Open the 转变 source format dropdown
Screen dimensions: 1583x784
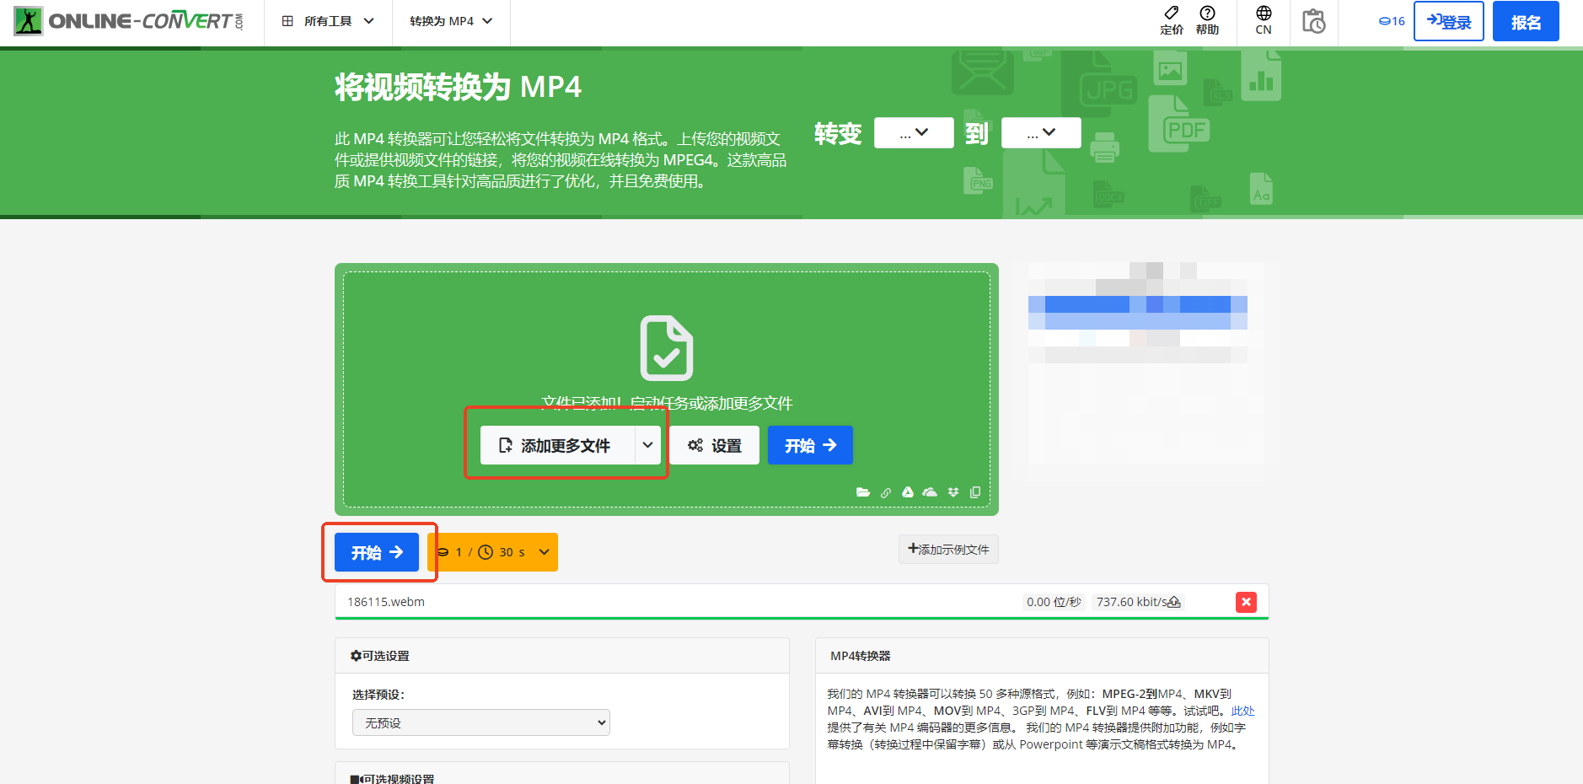[913, 132]
